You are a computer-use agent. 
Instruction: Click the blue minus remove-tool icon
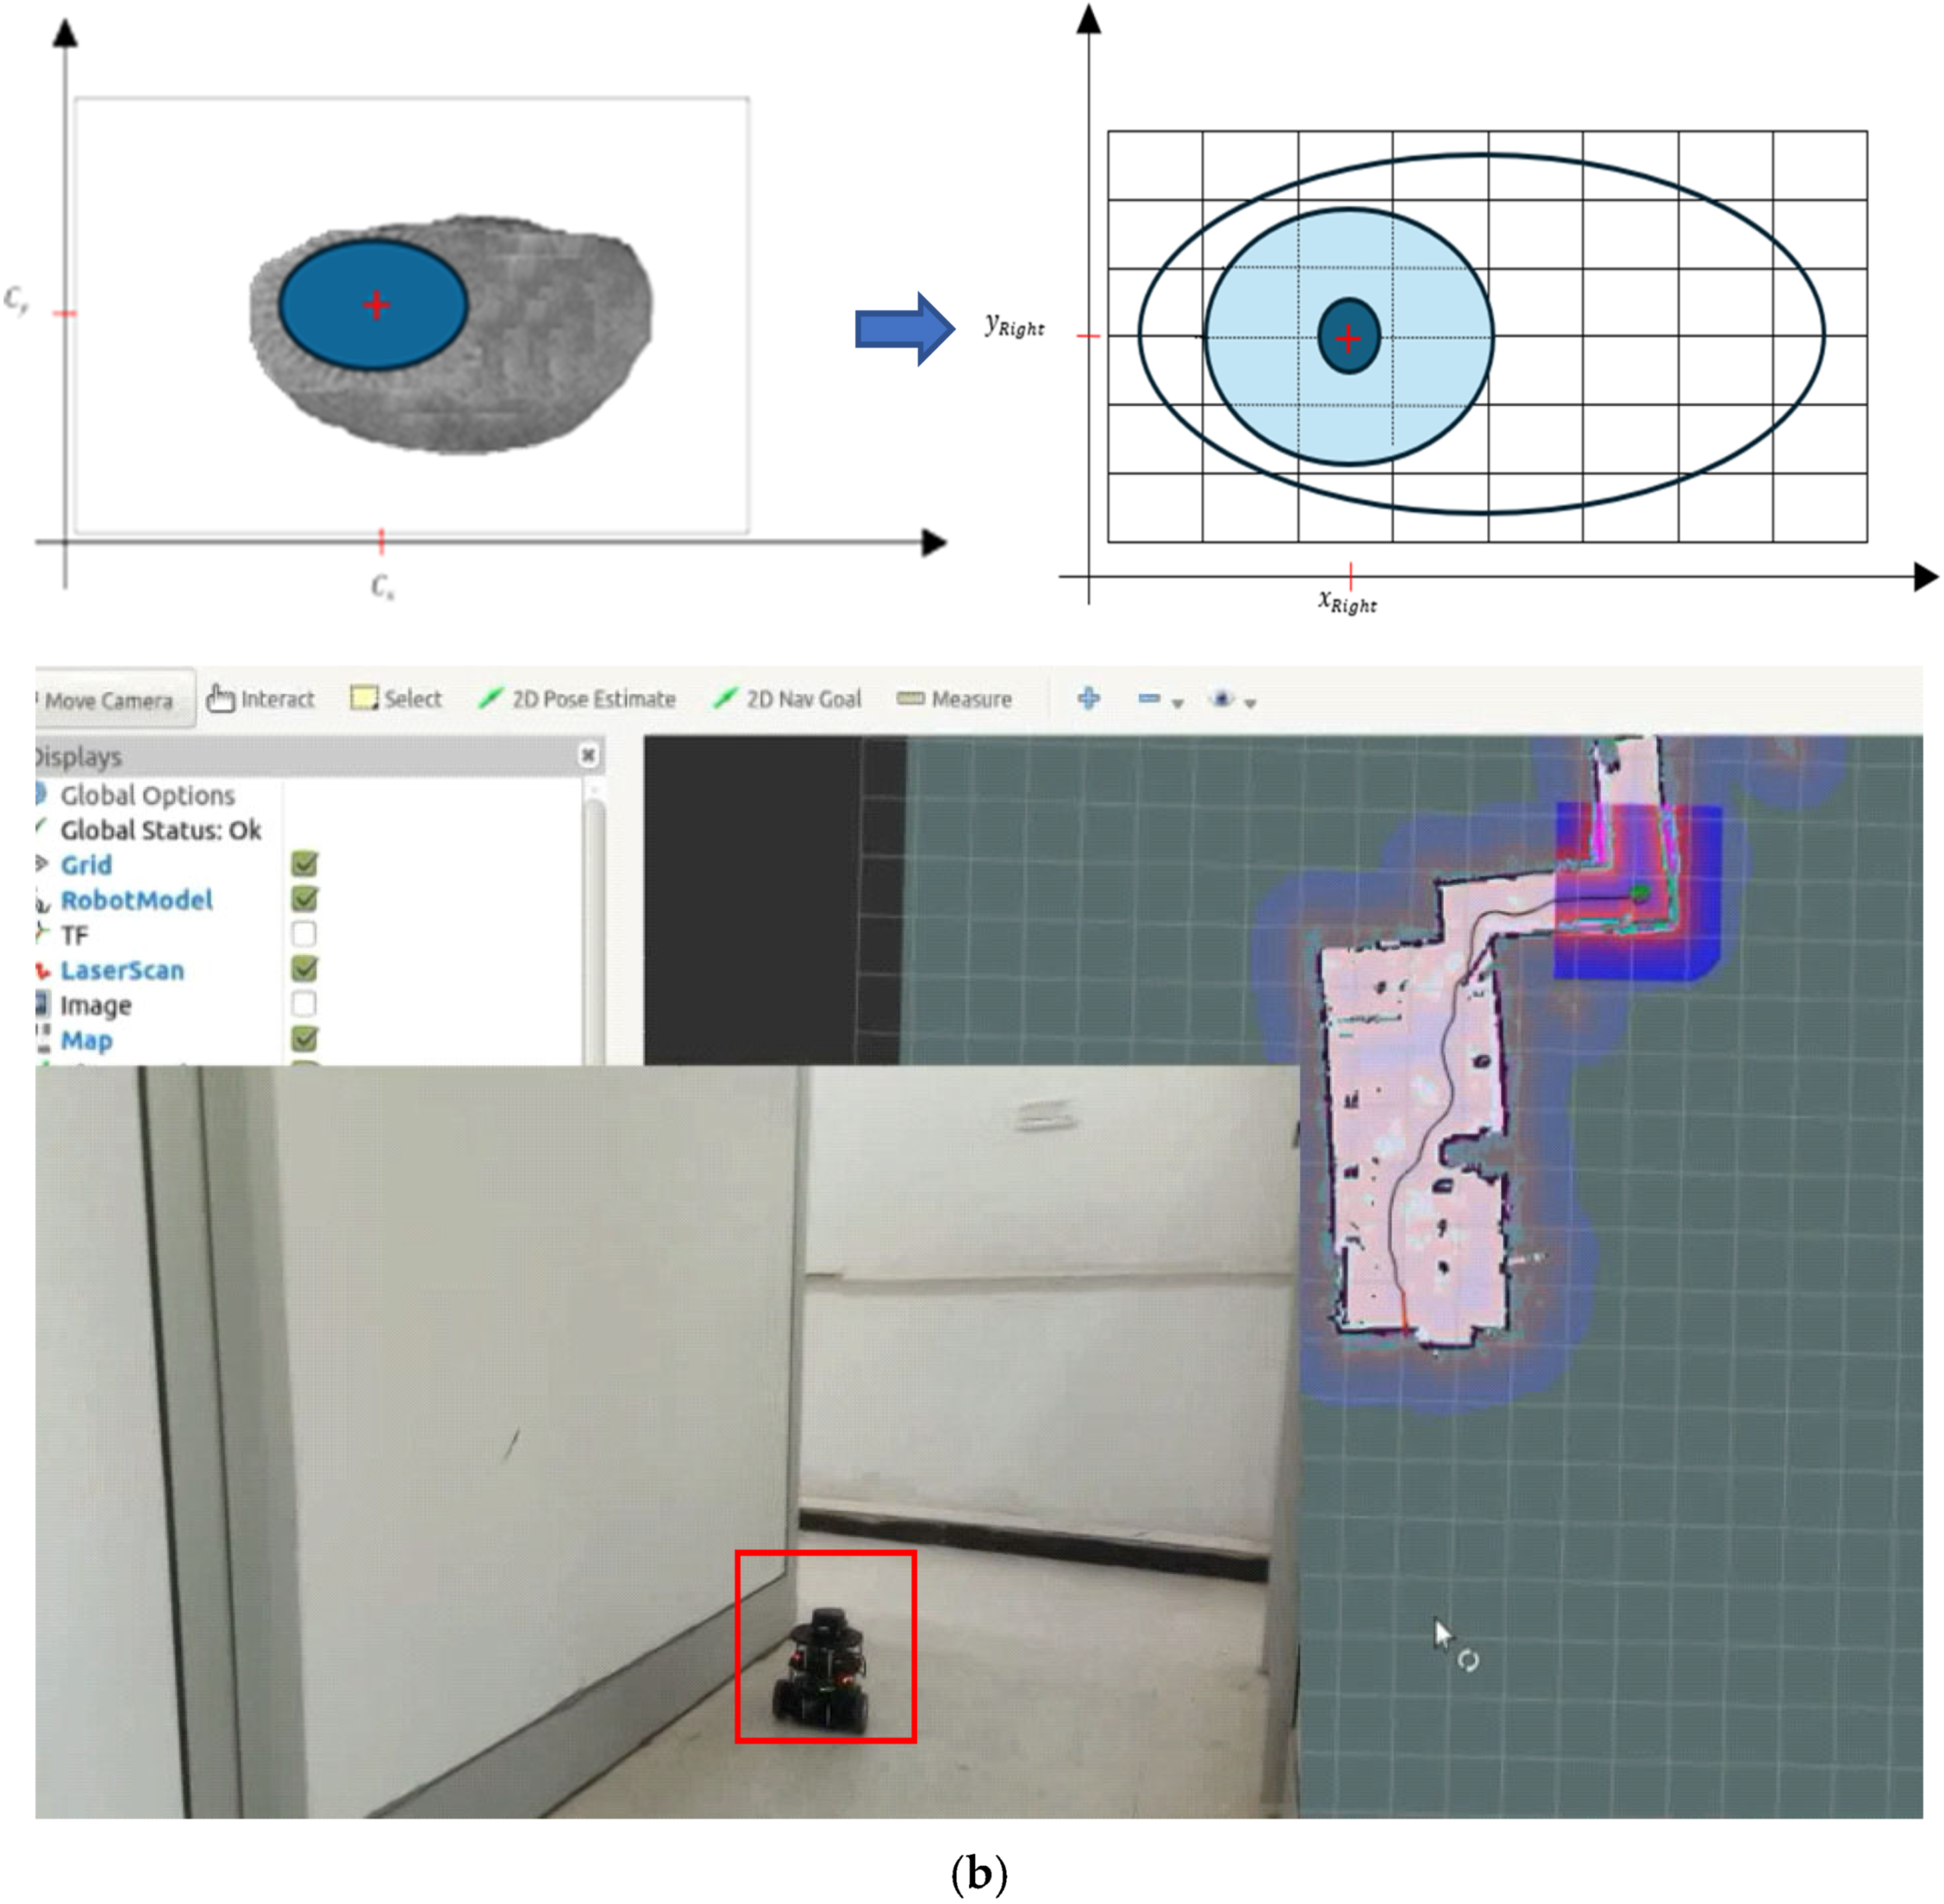1148,698
